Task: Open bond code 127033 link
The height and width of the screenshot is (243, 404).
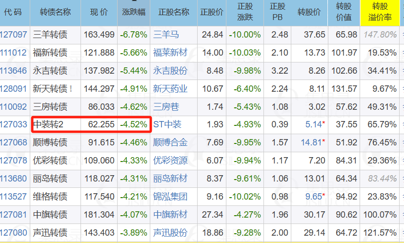Action: [13, 124]
